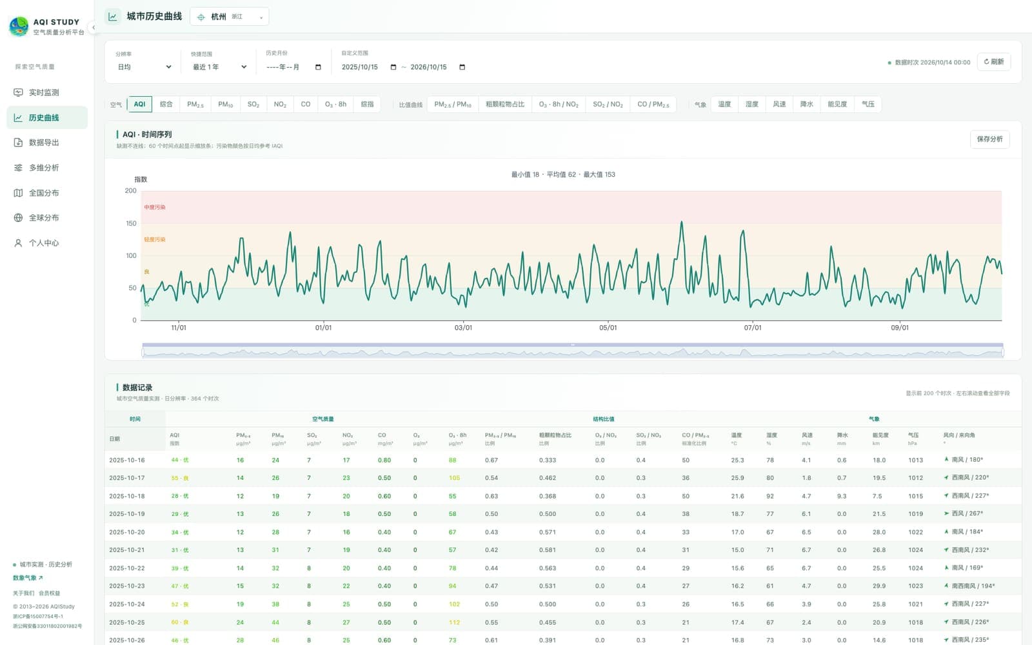Open the 全国分布 map page
Screen dimensions: 1032x645
click(47, 193)
